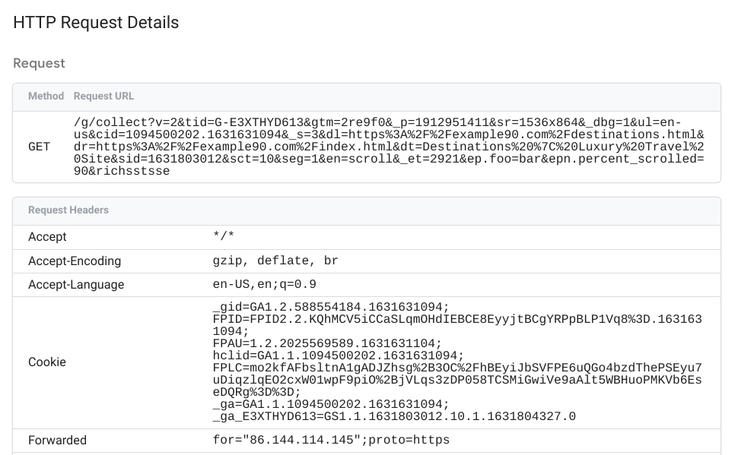Click the gzip, deflate, br value
Screen dimensions: 738x455
click(275, 261)
